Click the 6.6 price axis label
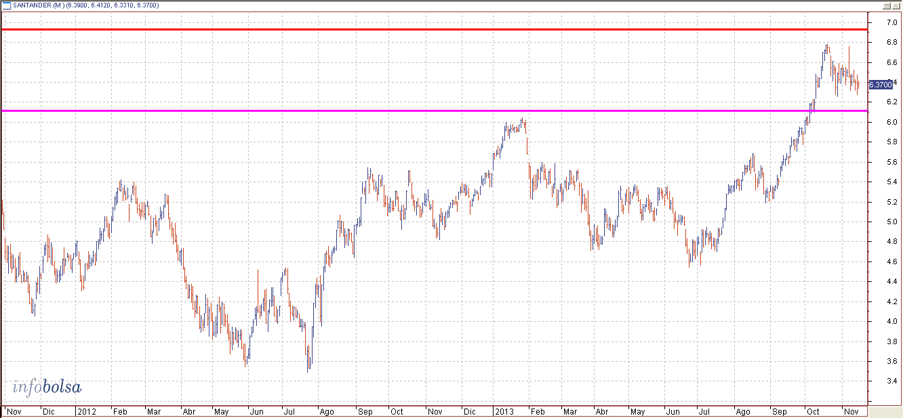Screen dimensions: 903x418 click(892, 62)
